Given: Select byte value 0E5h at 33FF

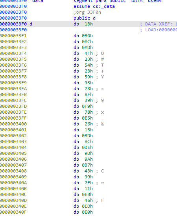Looking at the screenshot, I should (87, 118).
